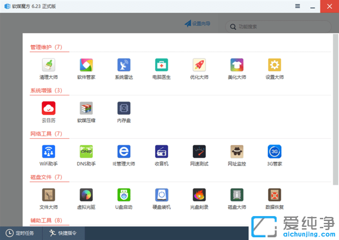
Task: Open 收音机 radio tool
Action: pos(161,151)
